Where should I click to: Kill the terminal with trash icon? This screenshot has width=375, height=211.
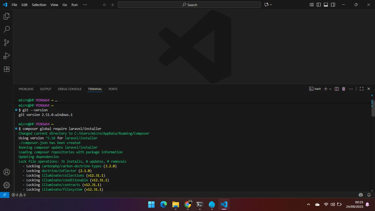click(343, 89)
